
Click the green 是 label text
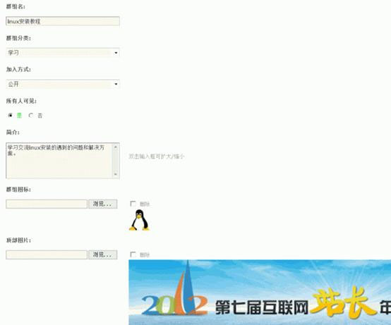(19, 116)
